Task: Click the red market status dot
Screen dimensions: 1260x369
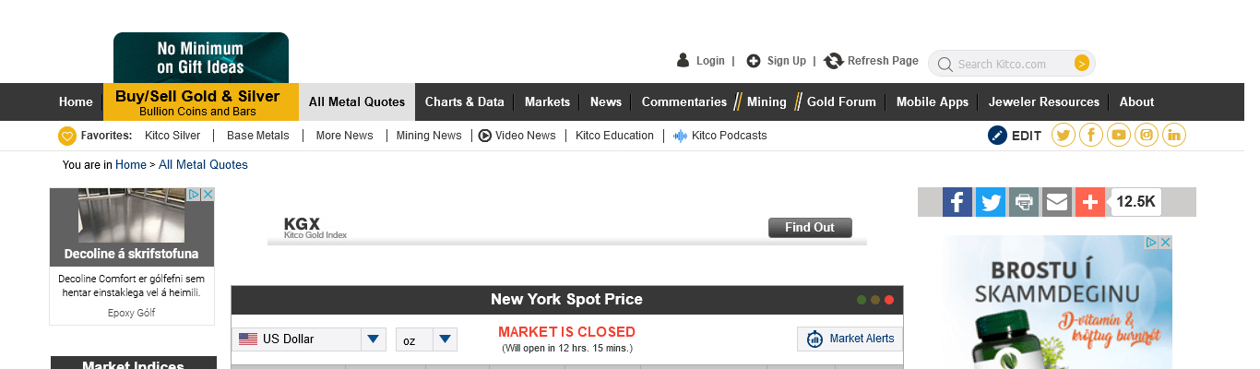Action: pyautogui.click(x=889, y=300)
